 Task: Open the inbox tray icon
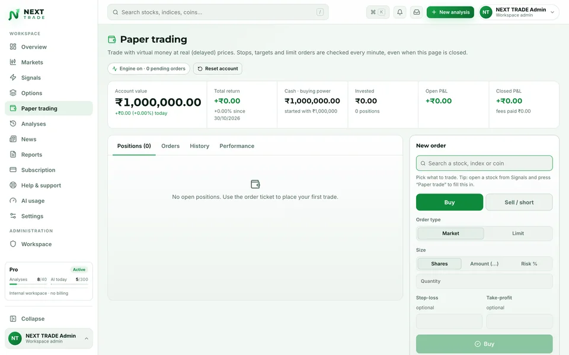pyautogui.click(x=417, y=12)
